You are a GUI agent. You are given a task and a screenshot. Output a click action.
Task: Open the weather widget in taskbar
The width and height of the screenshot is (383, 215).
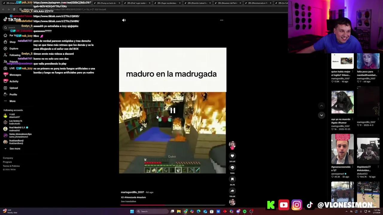pos(10,211)
